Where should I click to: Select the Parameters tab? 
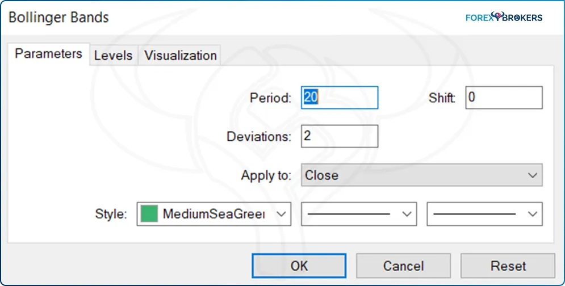pyautogui.click(x=48, y=54)
